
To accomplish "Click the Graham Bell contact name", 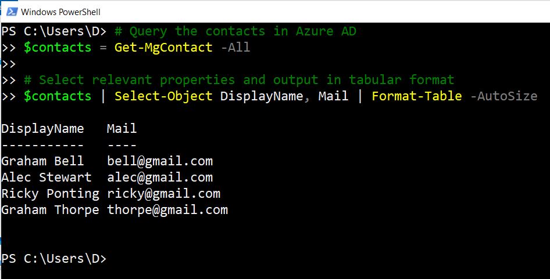I will click(42, 161).
